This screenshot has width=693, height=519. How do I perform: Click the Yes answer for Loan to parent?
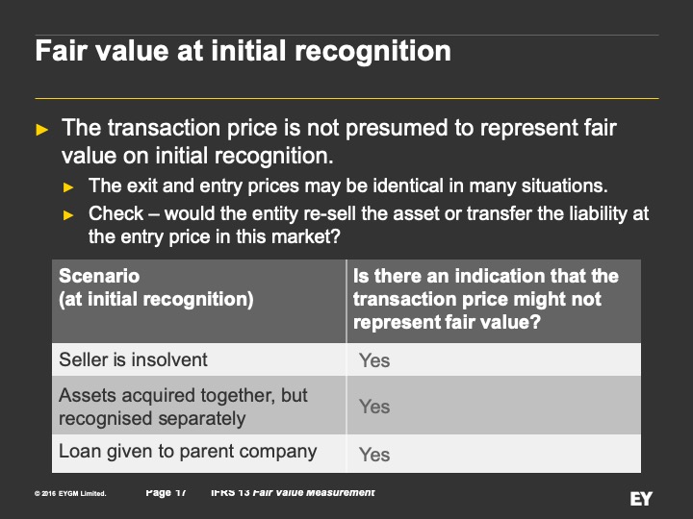(x=374, y=455)
